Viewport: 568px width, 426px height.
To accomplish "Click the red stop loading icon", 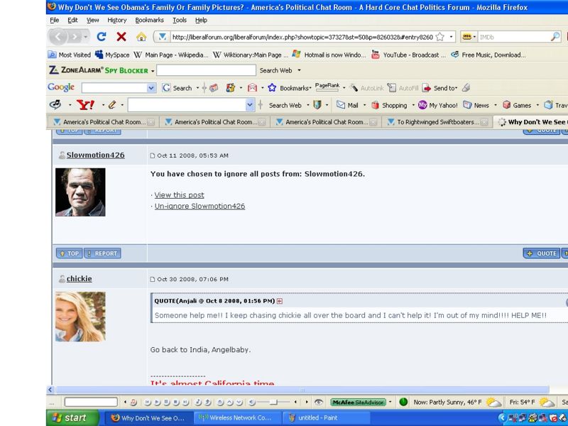I will (121, 37).
